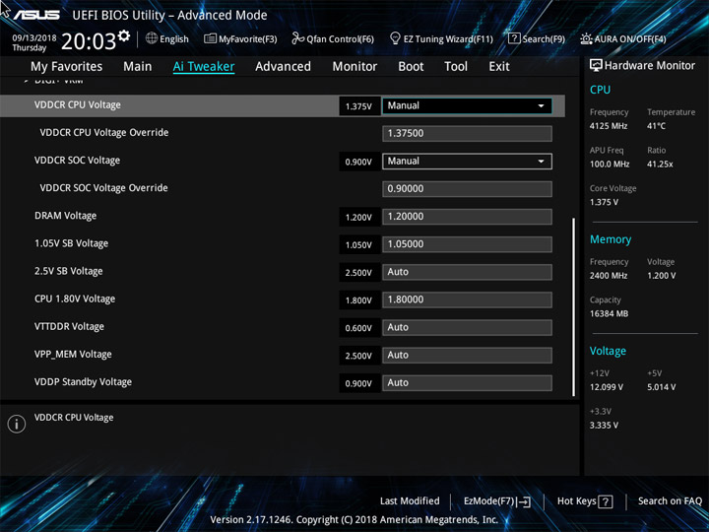Go to the Boot tab

pyautogui.click(x=411, y=67)
